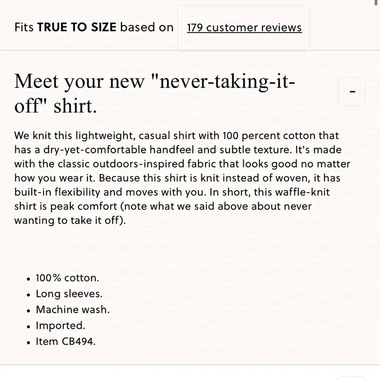Click the "100% cotton." bullet item

pyautogui.click(x=67, y=278)
